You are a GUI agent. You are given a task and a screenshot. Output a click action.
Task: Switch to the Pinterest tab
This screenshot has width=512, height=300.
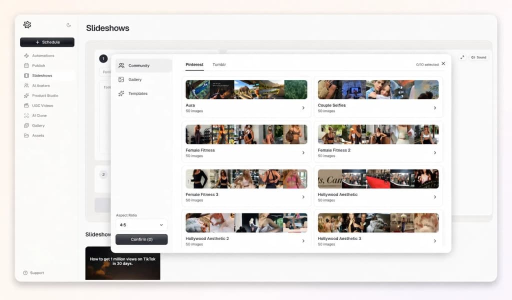pyautogui.click(x=194, y=64)
